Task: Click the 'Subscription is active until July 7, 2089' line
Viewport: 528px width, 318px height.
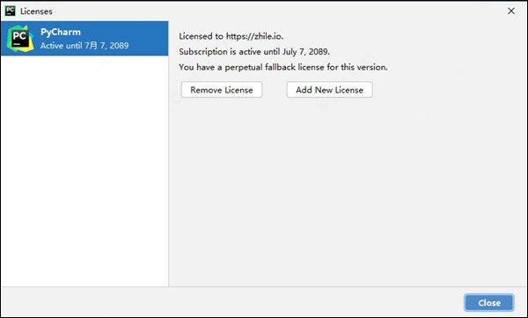Action: click(x=254, y=52)
